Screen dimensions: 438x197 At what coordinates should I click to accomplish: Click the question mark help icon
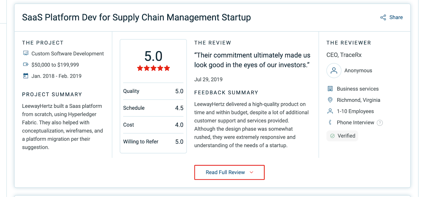pyautogui.click(x=380, y=123)
